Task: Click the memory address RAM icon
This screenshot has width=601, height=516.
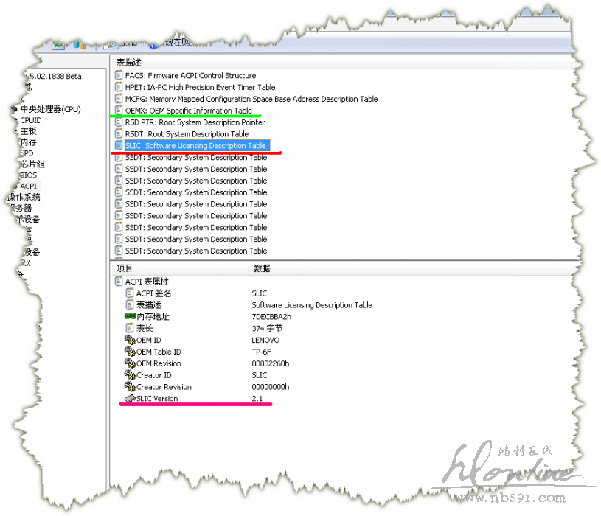Action: [130, 316]
